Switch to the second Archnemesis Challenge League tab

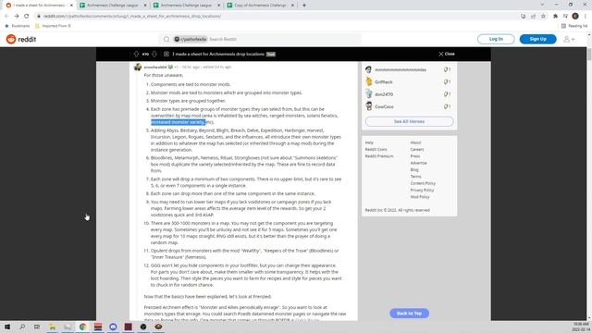(113, 6)
